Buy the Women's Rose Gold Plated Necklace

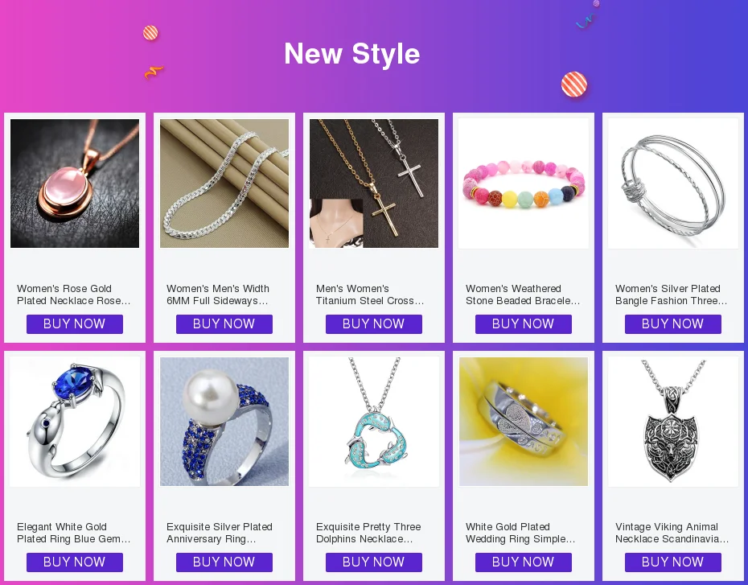75,324
